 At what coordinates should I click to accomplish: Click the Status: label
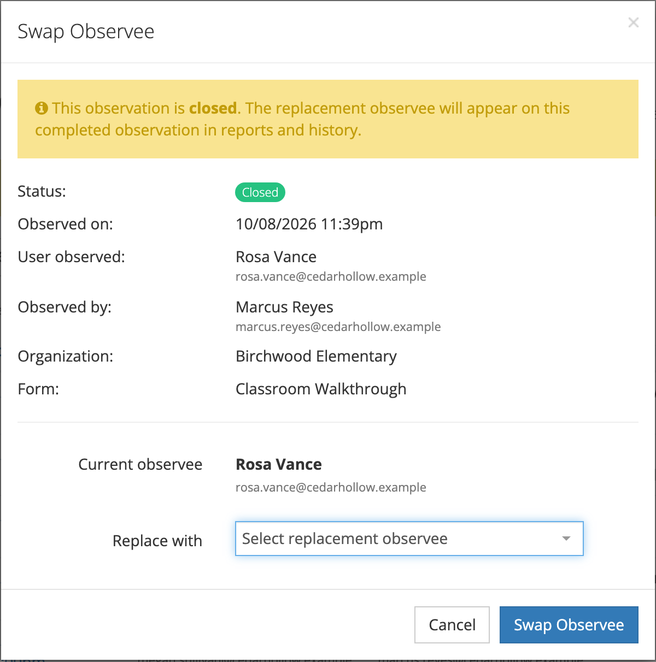click(42, 191)
